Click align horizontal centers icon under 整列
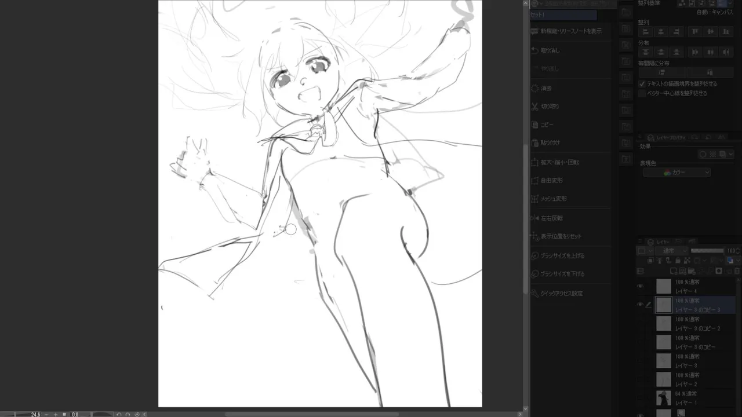The image size is (742, 417). [660, 32]
